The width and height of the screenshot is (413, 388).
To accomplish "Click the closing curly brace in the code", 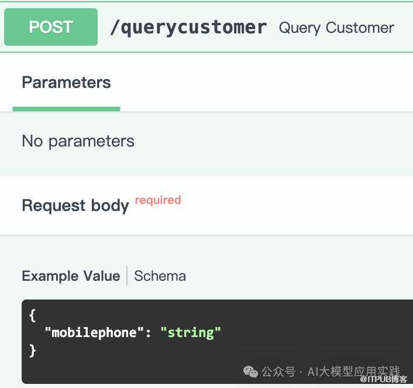I will point(32,350).
